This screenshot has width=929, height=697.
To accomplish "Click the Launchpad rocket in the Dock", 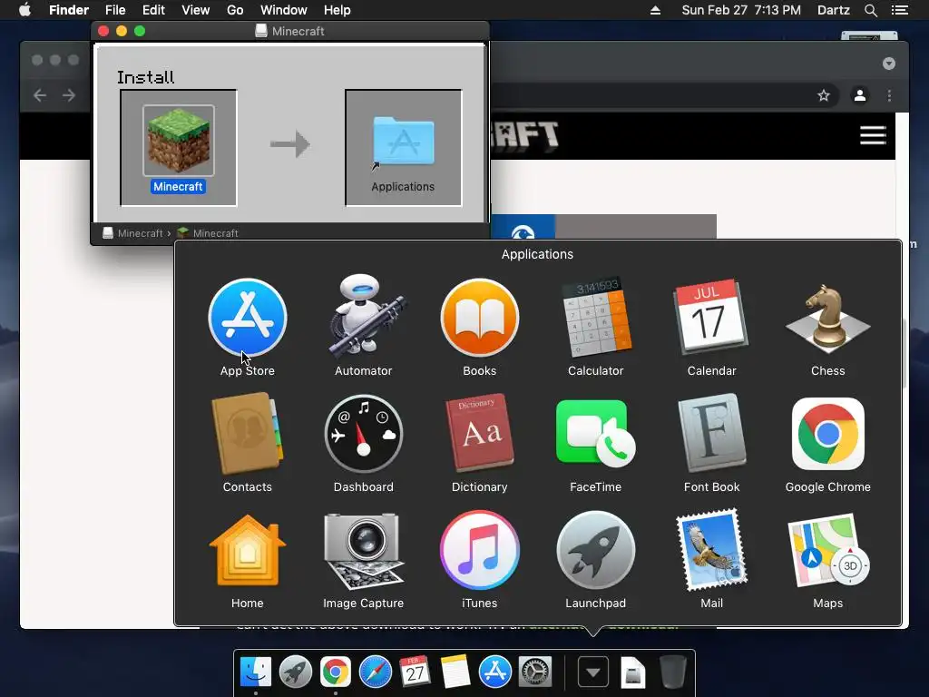I will pyautogui.click(x=296, y=672).
